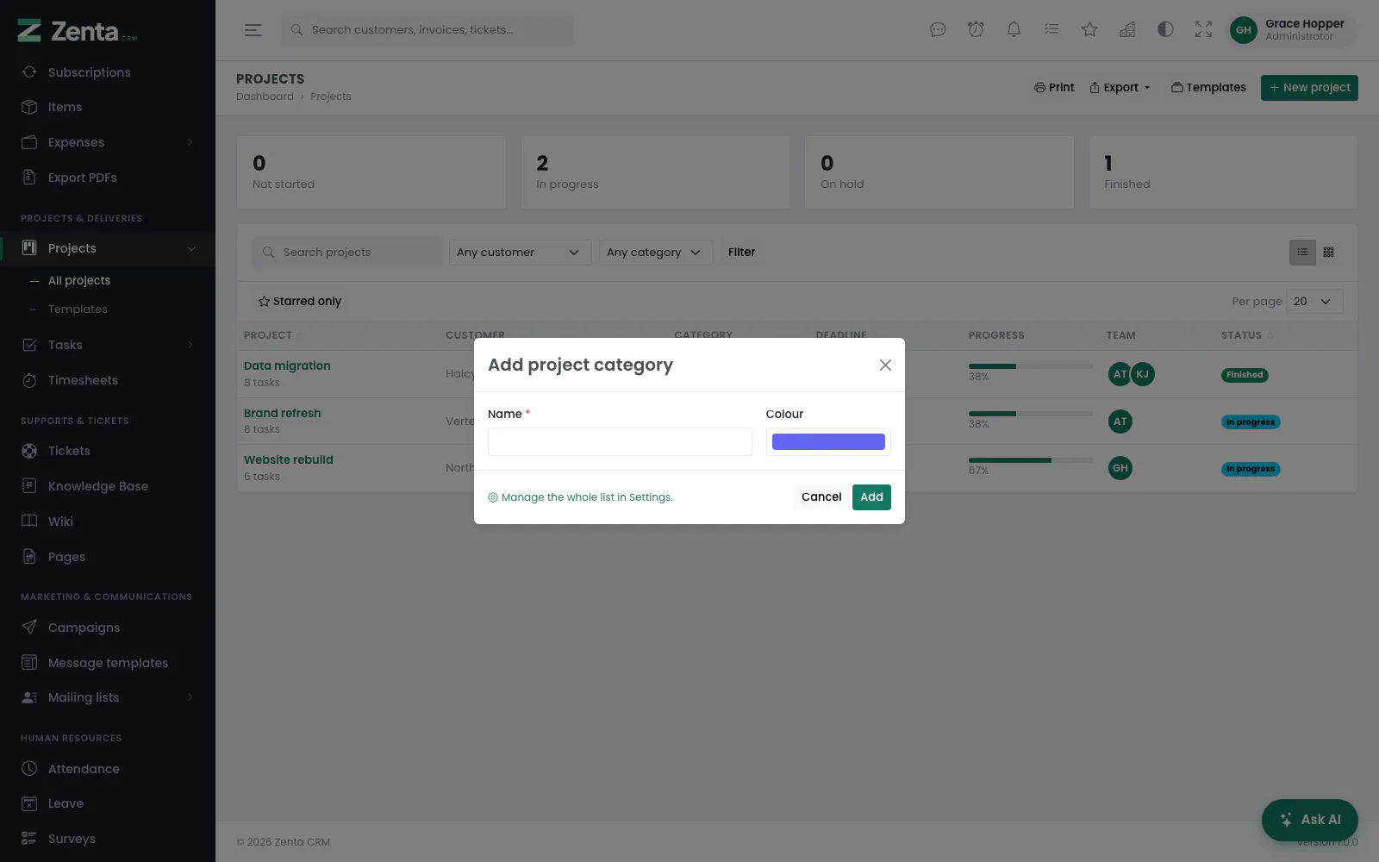Toggle the sidebar hamburger menu

point(253,30)
